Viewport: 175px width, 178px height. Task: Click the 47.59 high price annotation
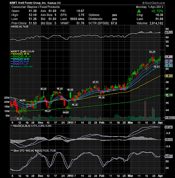[x=95, y=82]
